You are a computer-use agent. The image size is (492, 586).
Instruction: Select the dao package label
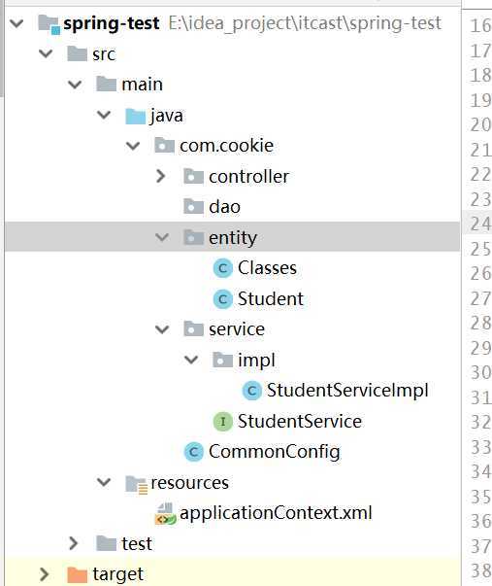click(x=224, y=207)
